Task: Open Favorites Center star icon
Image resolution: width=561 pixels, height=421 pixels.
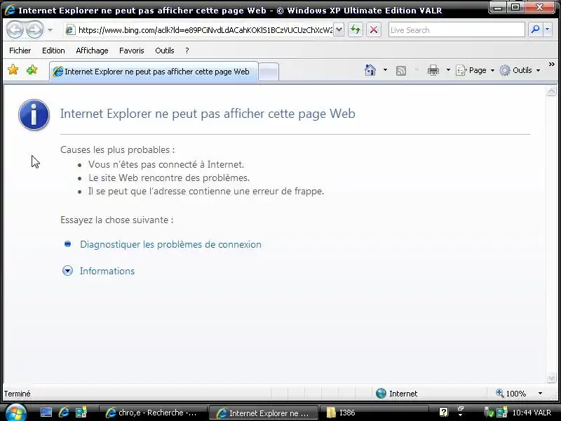Action: (x=13, y=69)
